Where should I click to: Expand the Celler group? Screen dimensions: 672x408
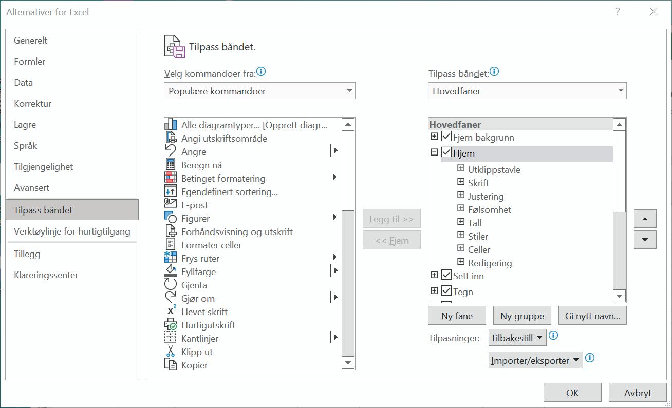click(x=461, y=249)
